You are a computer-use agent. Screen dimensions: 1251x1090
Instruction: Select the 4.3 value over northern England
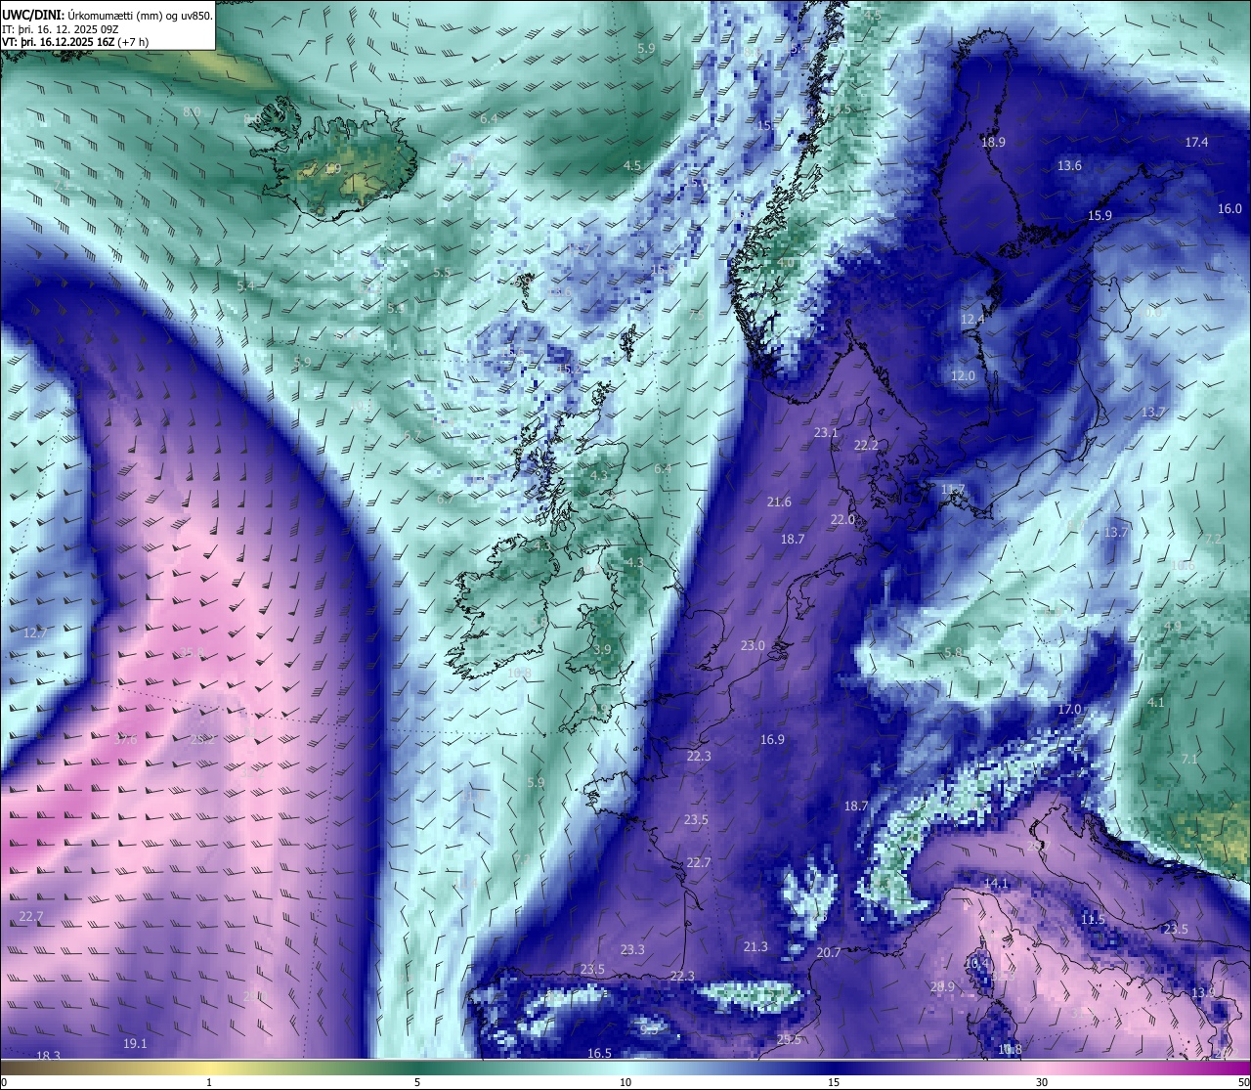tap(634, 562)
